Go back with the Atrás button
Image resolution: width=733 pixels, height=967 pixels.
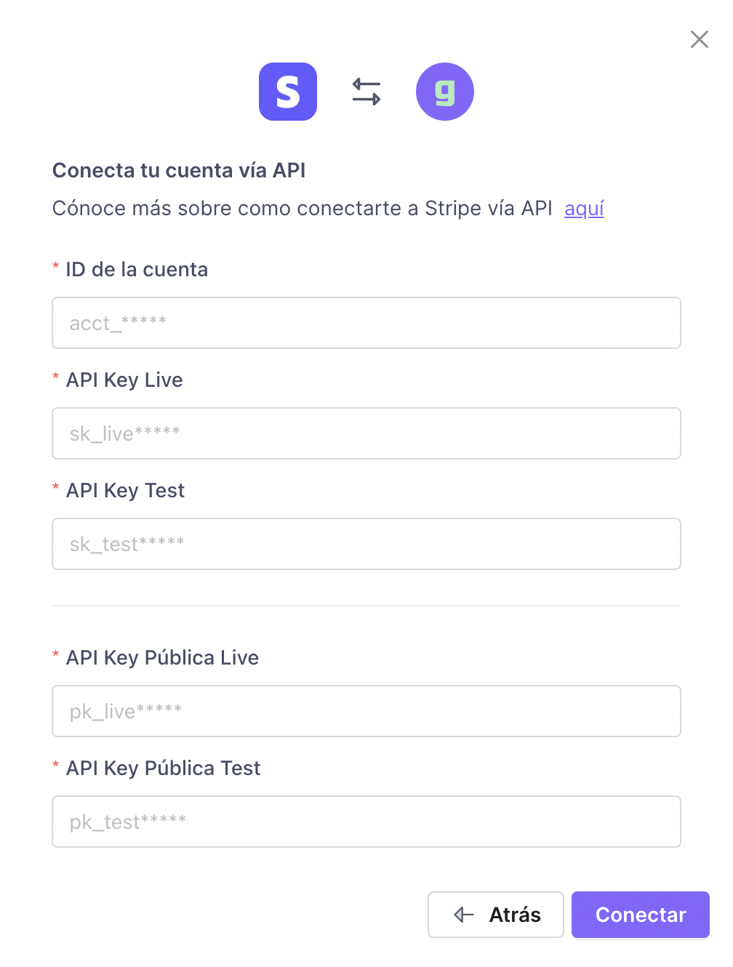pos(496,915)
